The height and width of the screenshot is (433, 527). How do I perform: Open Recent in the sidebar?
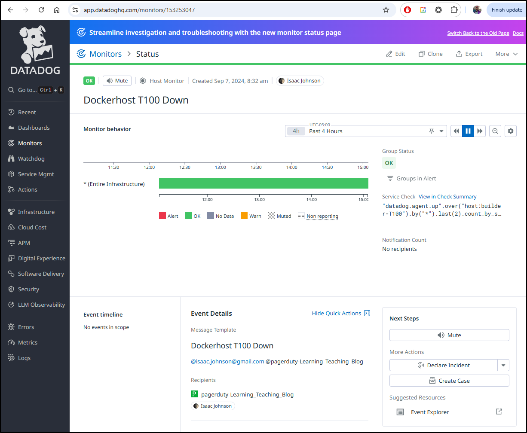(27, 112)
